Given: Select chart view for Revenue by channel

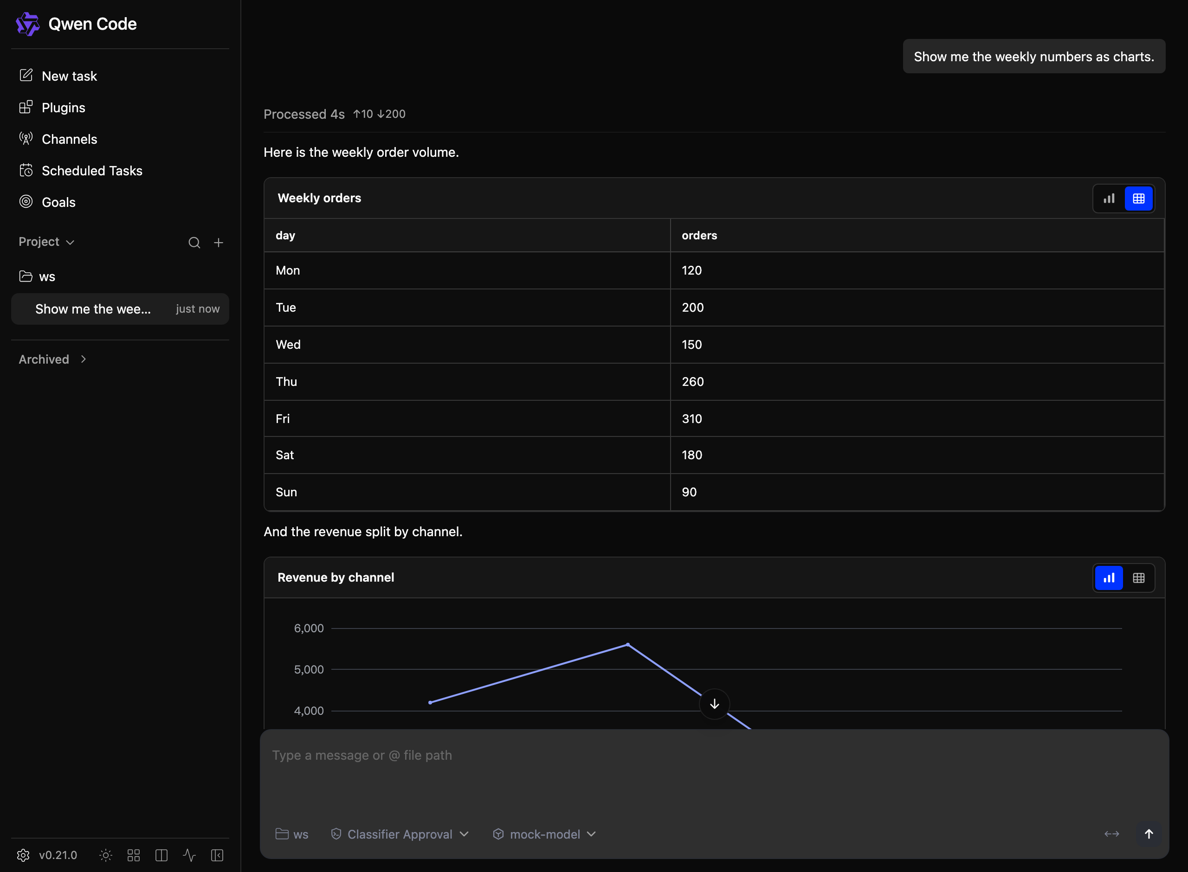Looking at the screenshot, I should 1109,578.
